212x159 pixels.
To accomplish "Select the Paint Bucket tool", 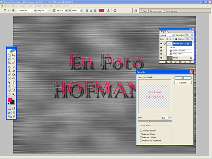I will [13, 74].
